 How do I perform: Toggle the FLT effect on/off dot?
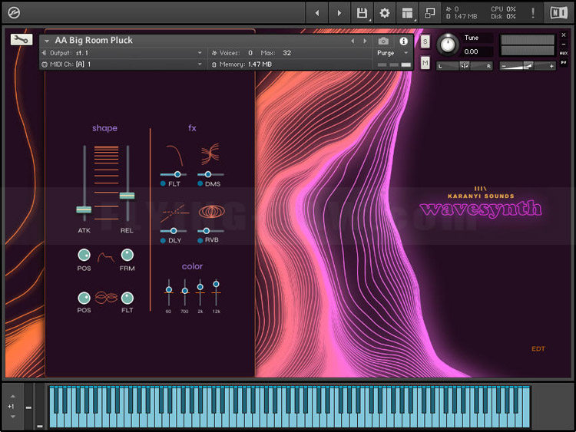pos(164,184)
